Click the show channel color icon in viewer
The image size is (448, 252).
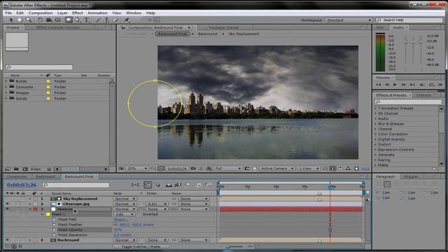pyautogui.click(x=209, y=169)
